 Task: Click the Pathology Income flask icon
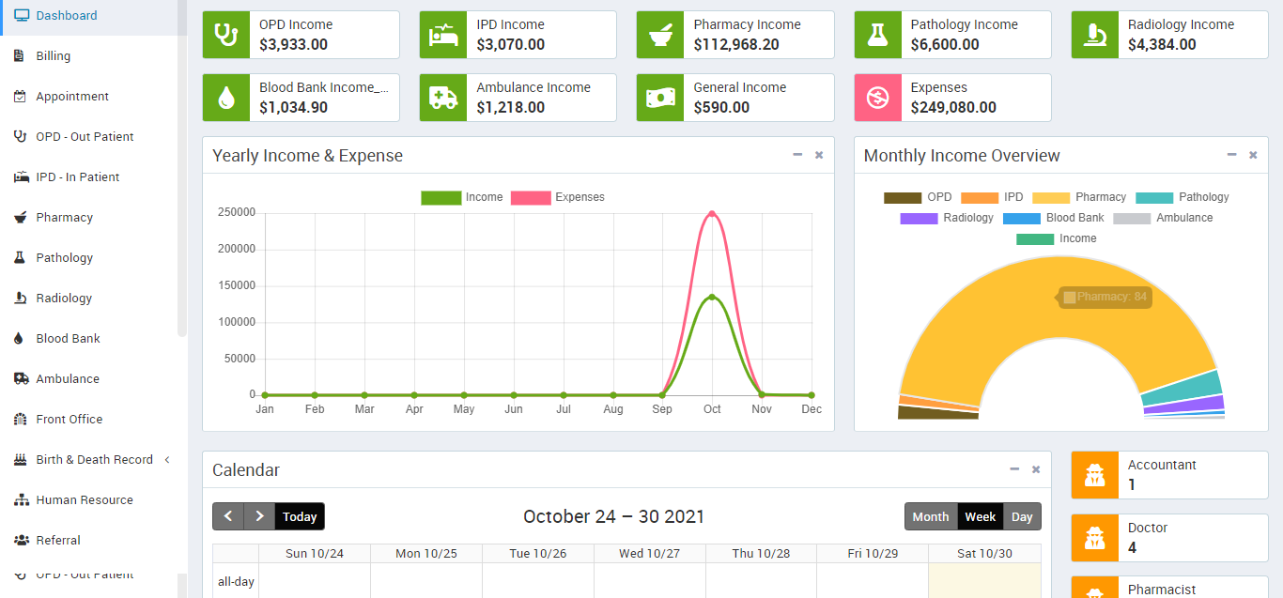877,35
